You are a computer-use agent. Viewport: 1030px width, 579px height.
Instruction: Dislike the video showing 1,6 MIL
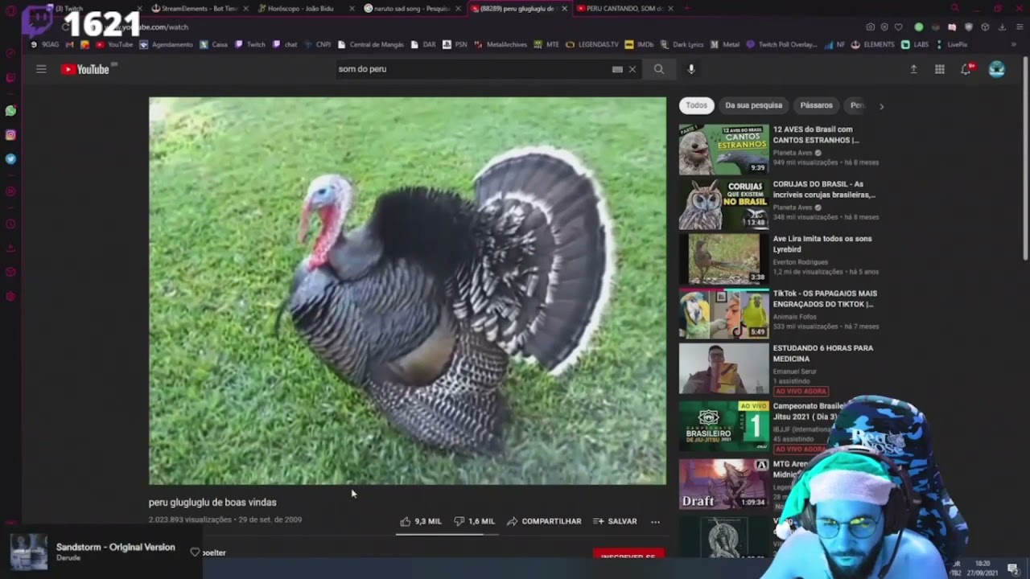tap(474, 521)
